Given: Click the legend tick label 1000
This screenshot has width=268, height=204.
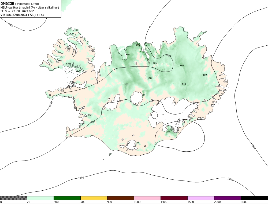Looking at the screenshot, I should [137, 202].
